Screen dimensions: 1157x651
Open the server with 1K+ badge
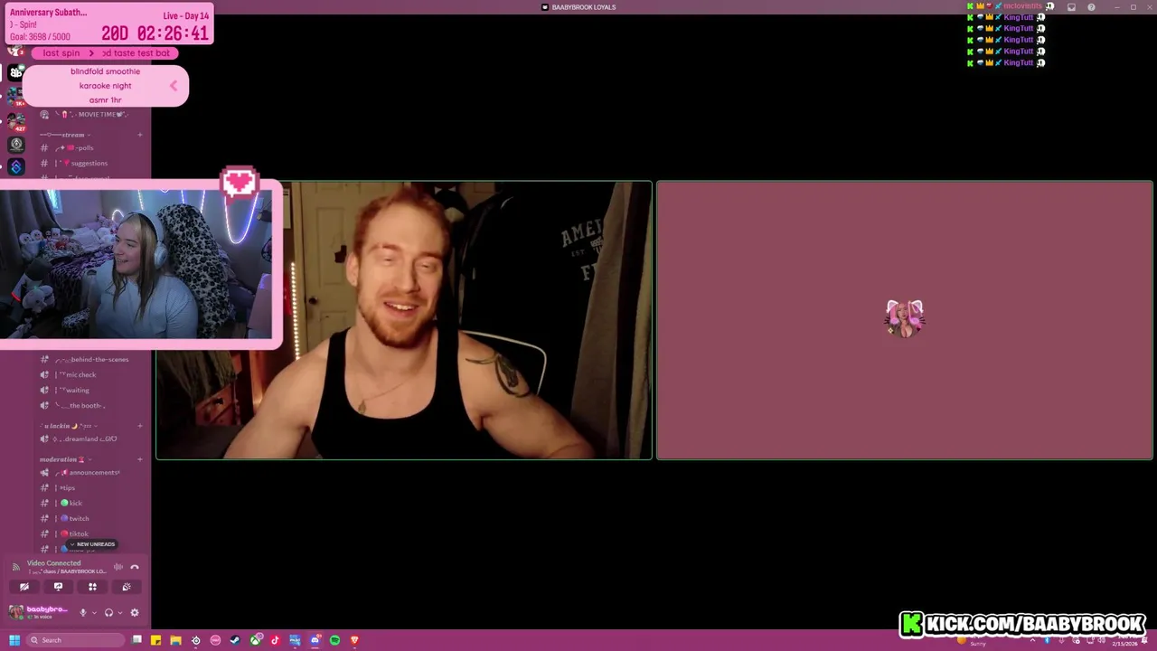pos(15,95)
